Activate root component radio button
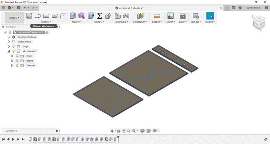Image resolution: width=270 pixels, height=144 pixels. [47, 32]
